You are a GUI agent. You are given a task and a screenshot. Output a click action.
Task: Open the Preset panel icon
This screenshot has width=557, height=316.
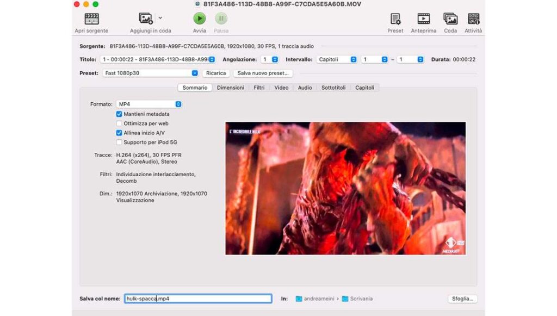(x=395, y=19)
